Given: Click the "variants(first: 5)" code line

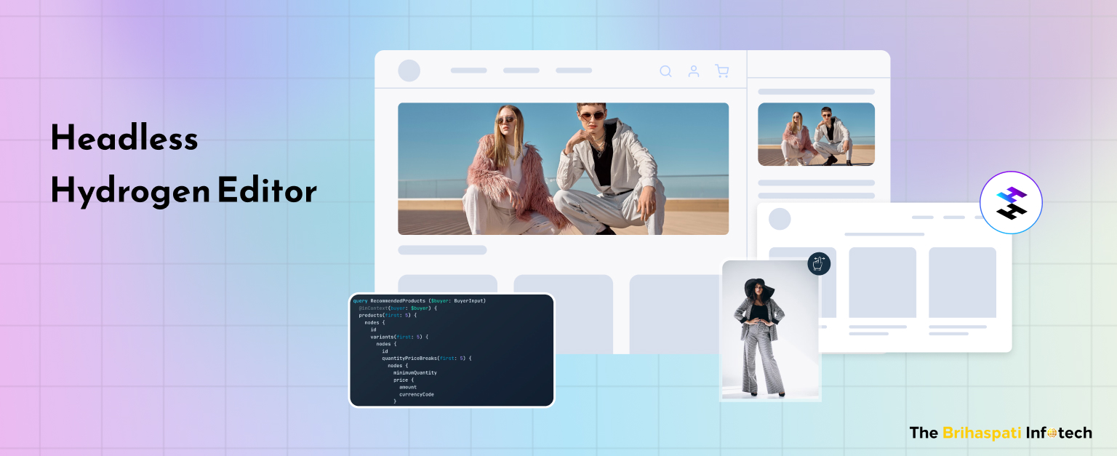Looking at the screenshot, I should tap(399, 337).
